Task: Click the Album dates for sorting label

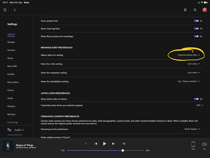Action: click(52, 55)
